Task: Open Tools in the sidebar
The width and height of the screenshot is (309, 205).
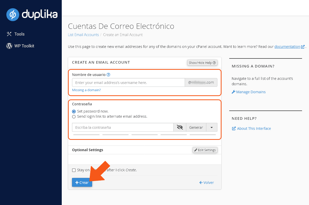Action: (x=19, y=34)
